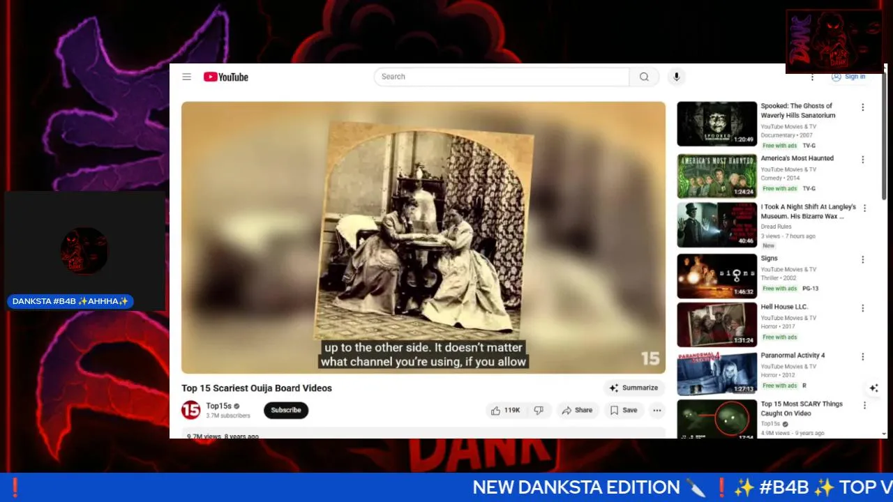Viewport: 893px width, 502px height.
Task: Click the streamer avatar in the webcam box
Action: pos(84,250)
